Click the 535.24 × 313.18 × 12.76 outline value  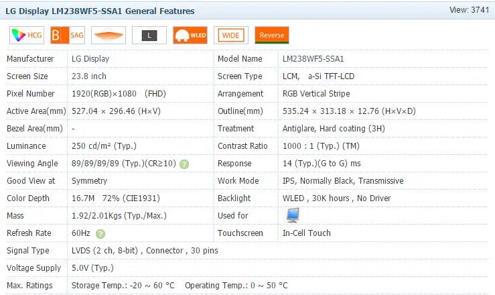click(x=349, y=111)
